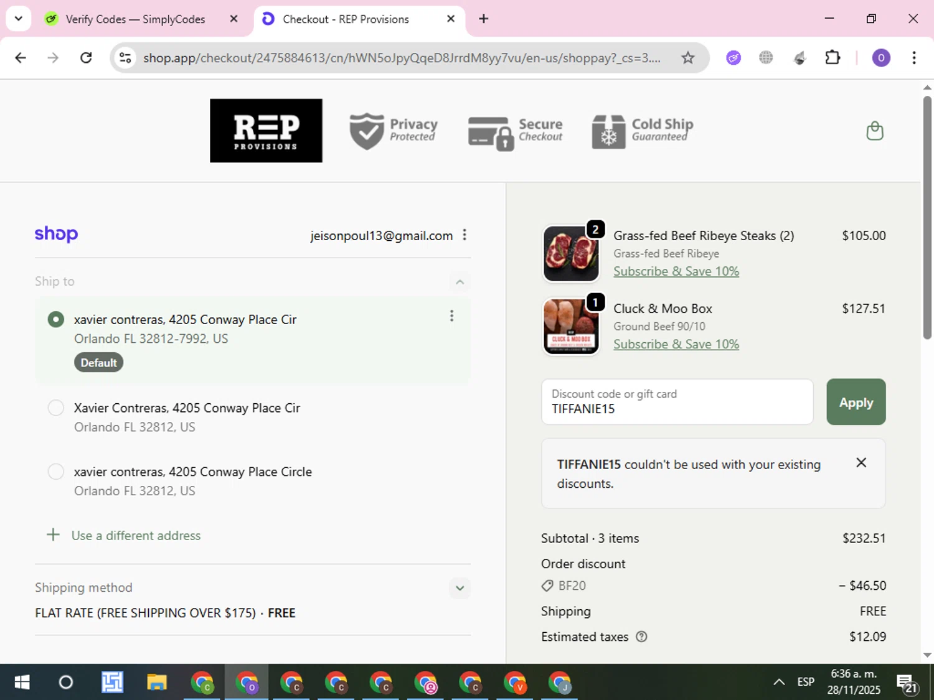Bookmark this page with star icon
934x700 pixels.
pyautogui.click(x=687, y=58)
